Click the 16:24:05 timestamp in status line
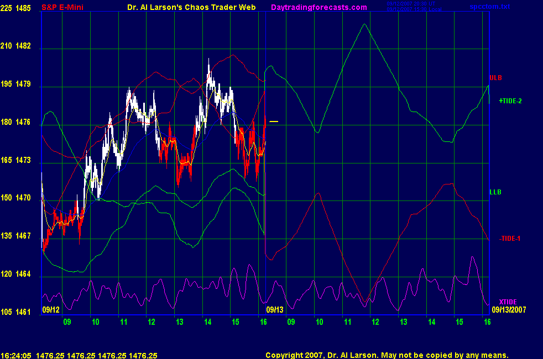The image size is (543, 359). (16, 356)
